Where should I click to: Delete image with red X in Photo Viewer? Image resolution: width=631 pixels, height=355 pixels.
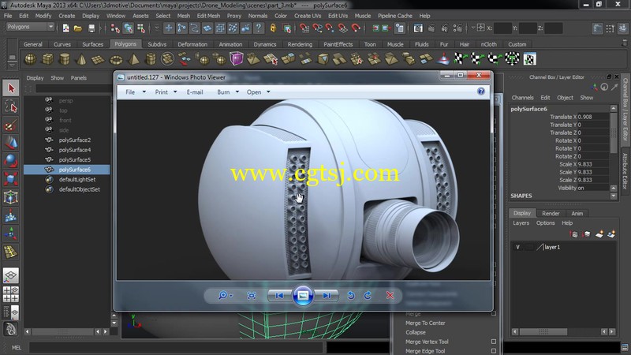tap(390, 295)
